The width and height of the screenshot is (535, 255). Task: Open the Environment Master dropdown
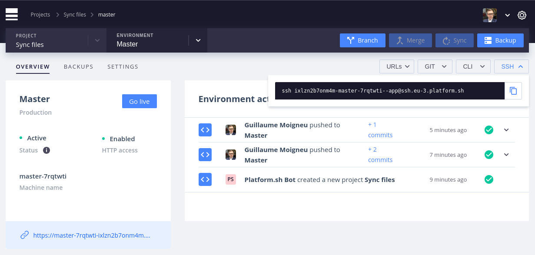click(198, 40)
